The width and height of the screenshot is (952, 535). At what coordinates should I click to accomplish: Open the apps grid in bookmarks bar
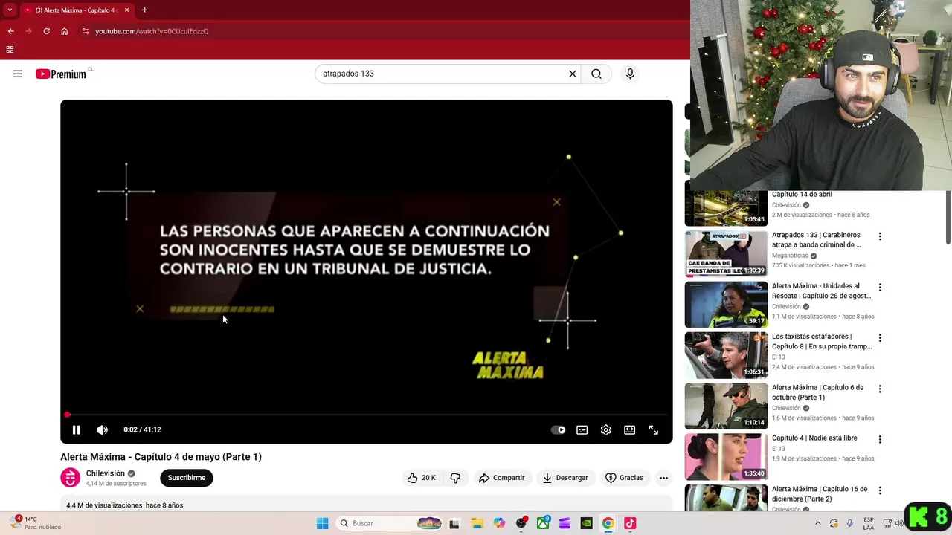(10, 50)
